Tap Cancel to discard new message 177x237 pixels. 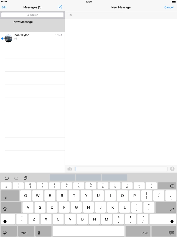(169, 7)
